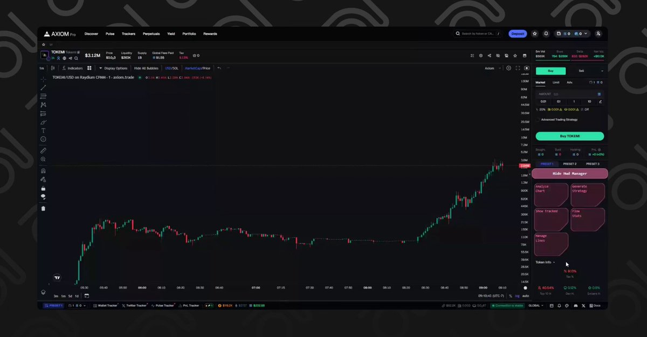Click the Flow Stats tile
The image size is (647, 337).
click(x=588, y=219)
